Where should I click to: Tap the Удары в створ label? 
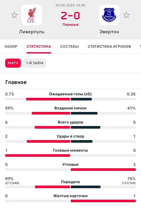click(x=70, y=136)
